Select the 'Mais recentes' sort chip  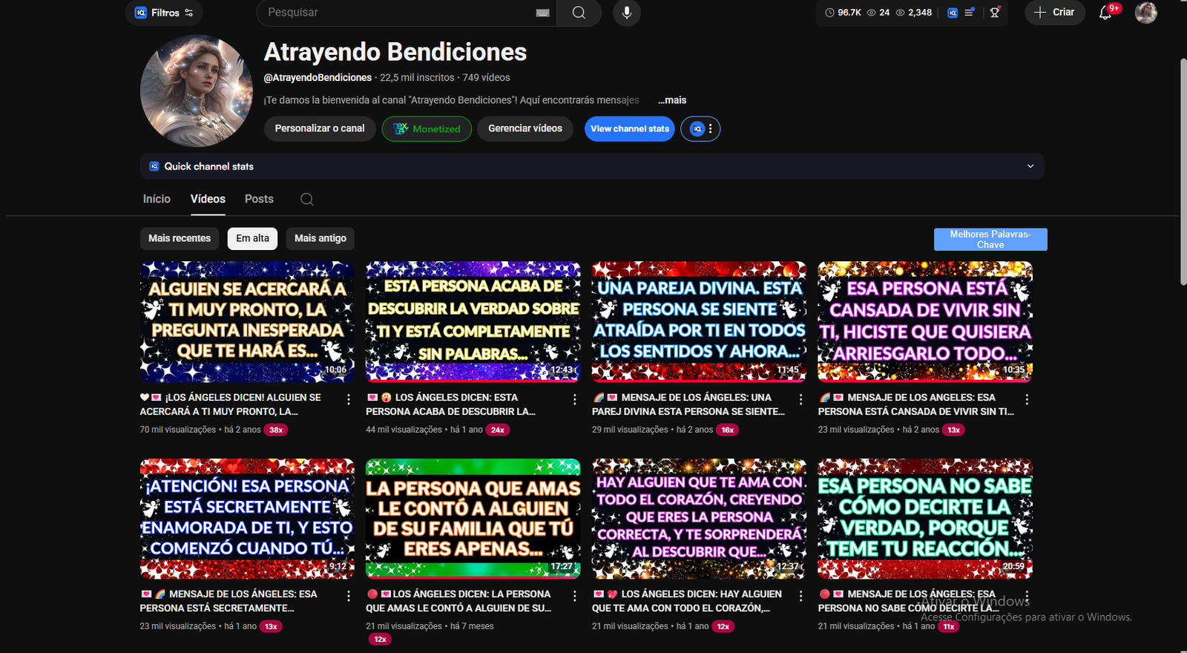coord(180,238)
